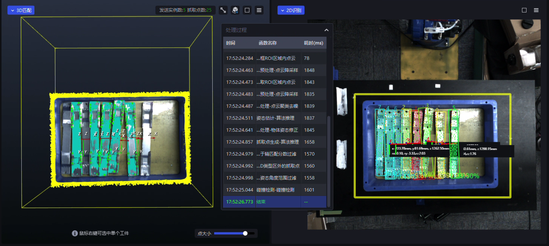The width and height of the screenshot is (549, 246).
Task: Maximize the 3D匹配 view with square icon
Action: [247, 10]
